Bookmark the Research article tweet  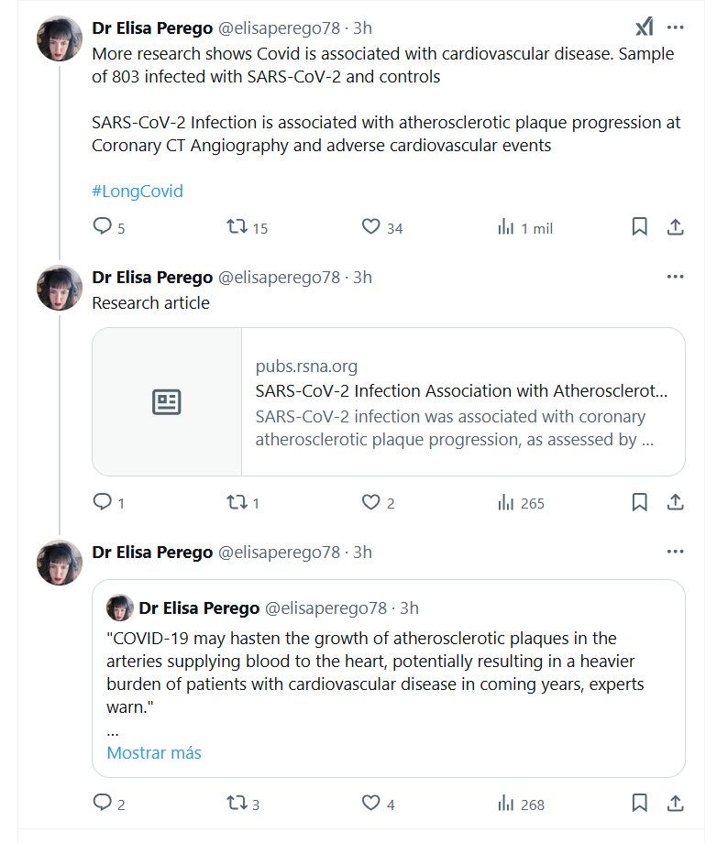pyautogui.click(x=640, y=501)
